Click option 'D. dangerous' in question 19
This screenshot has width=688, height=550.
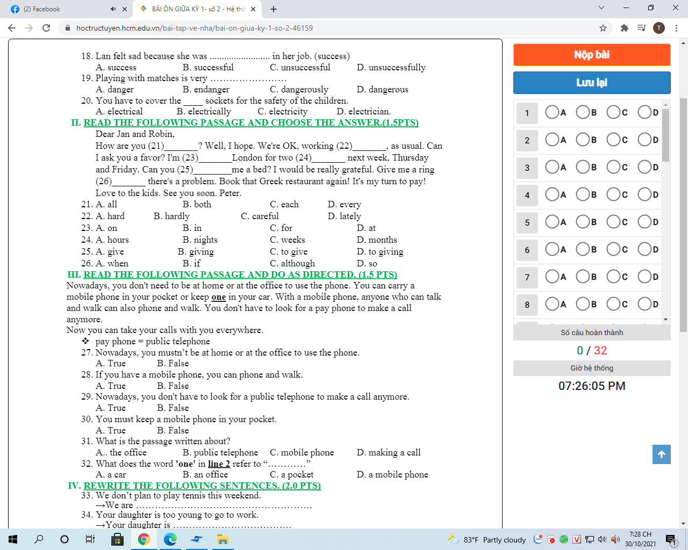(x=382, y=89)
